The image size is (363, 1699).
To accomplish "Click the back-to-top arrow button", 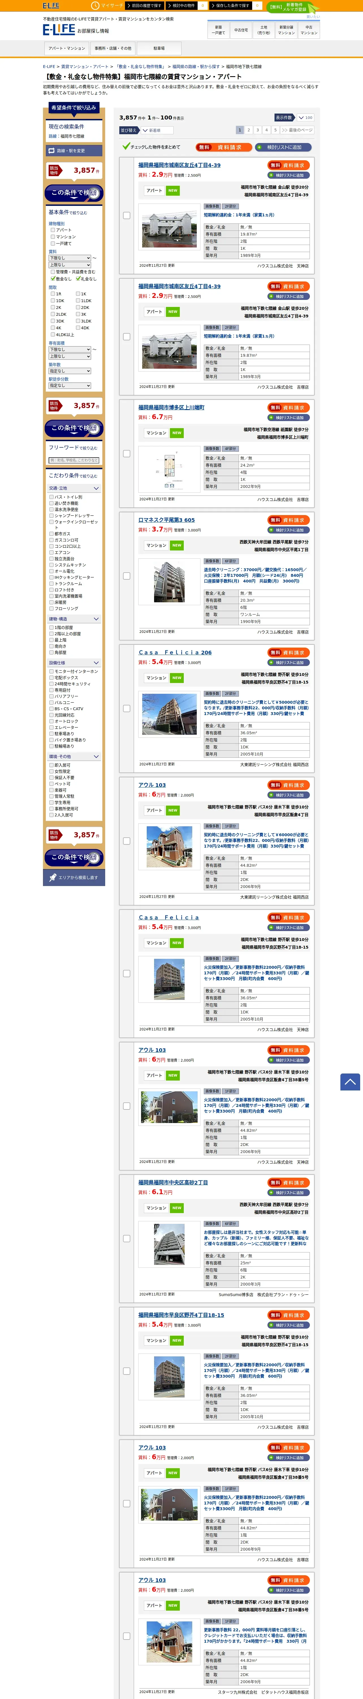I will [350, 1082].
